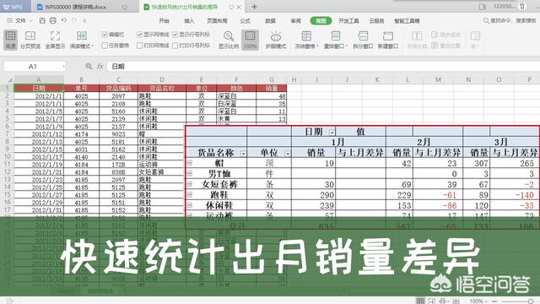Redo the last undone action
This screenshot has height=304, width=540.
74,20
